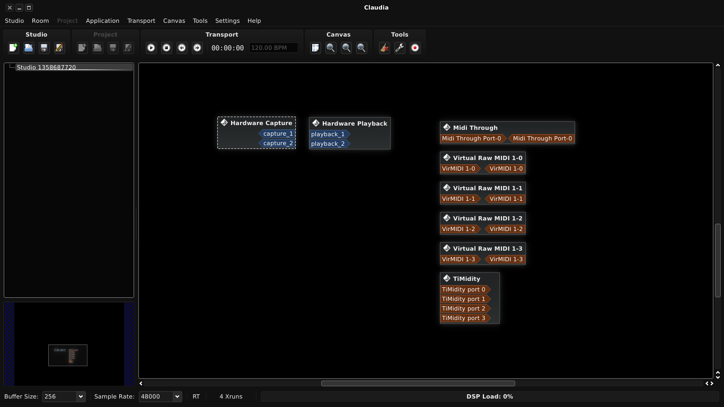724x407 pixels.
Task: Click the New Studio icon
Action: 13,48
